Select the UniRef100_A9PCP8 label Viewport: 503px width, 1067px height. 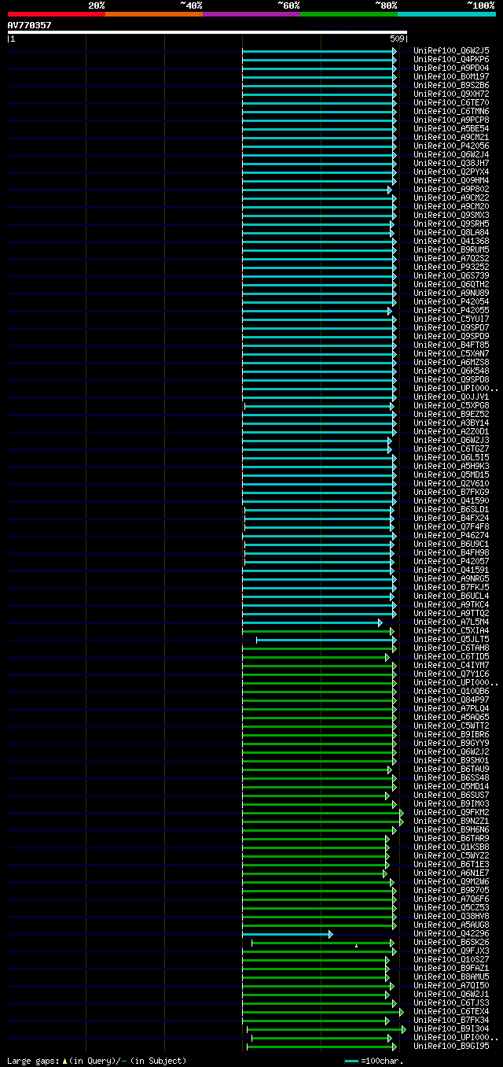click(451, 120)
